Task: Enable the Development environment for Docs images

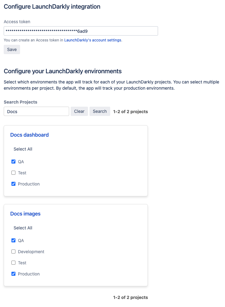Action: [13, 251]
